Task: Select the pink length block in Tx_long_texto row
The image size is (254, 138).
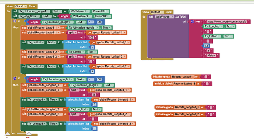Action: pyautogui.click(x=64, y=16)
